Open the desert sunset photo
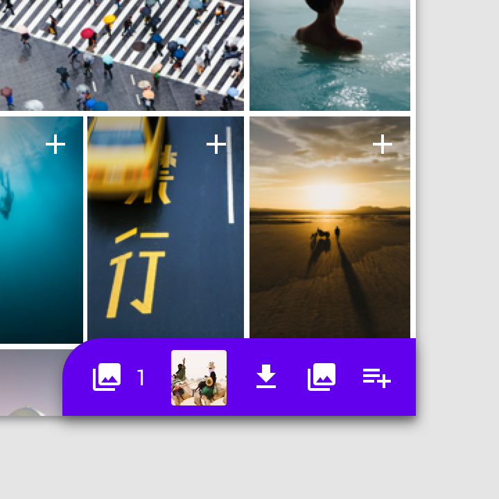 (x=330, y=227)
